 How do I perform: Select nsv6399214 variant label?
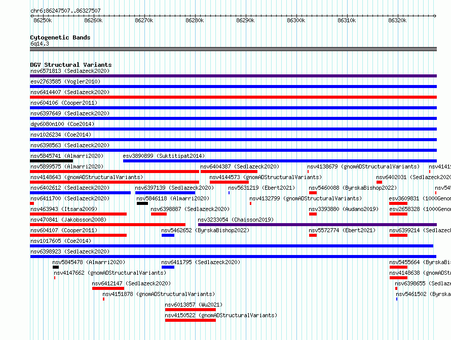[420, 230]
